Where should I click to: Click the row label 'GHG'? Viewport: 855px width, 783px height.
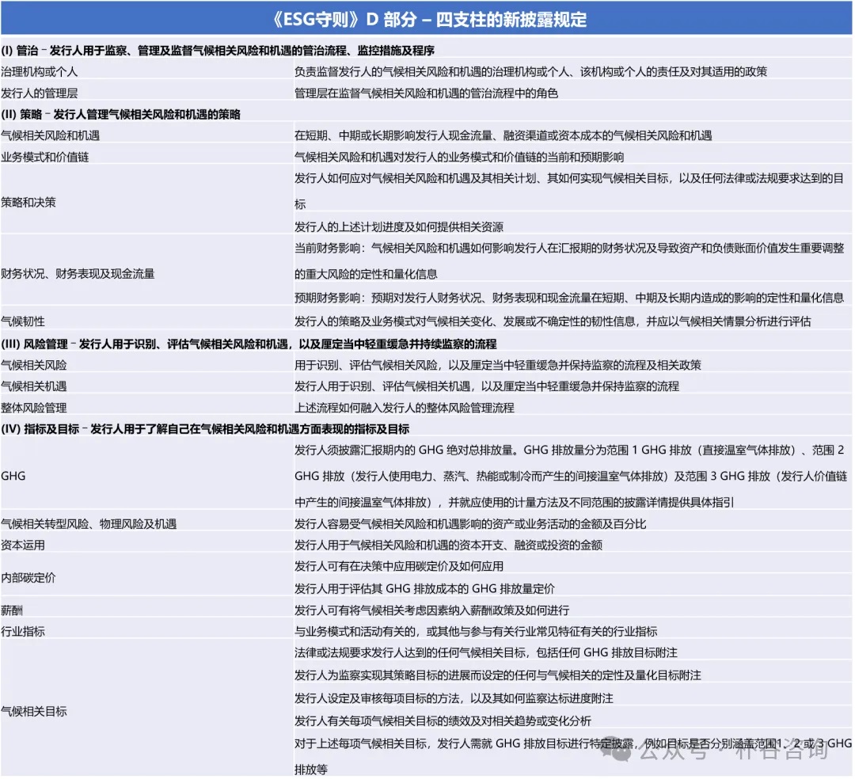click(x=13, y=476)
